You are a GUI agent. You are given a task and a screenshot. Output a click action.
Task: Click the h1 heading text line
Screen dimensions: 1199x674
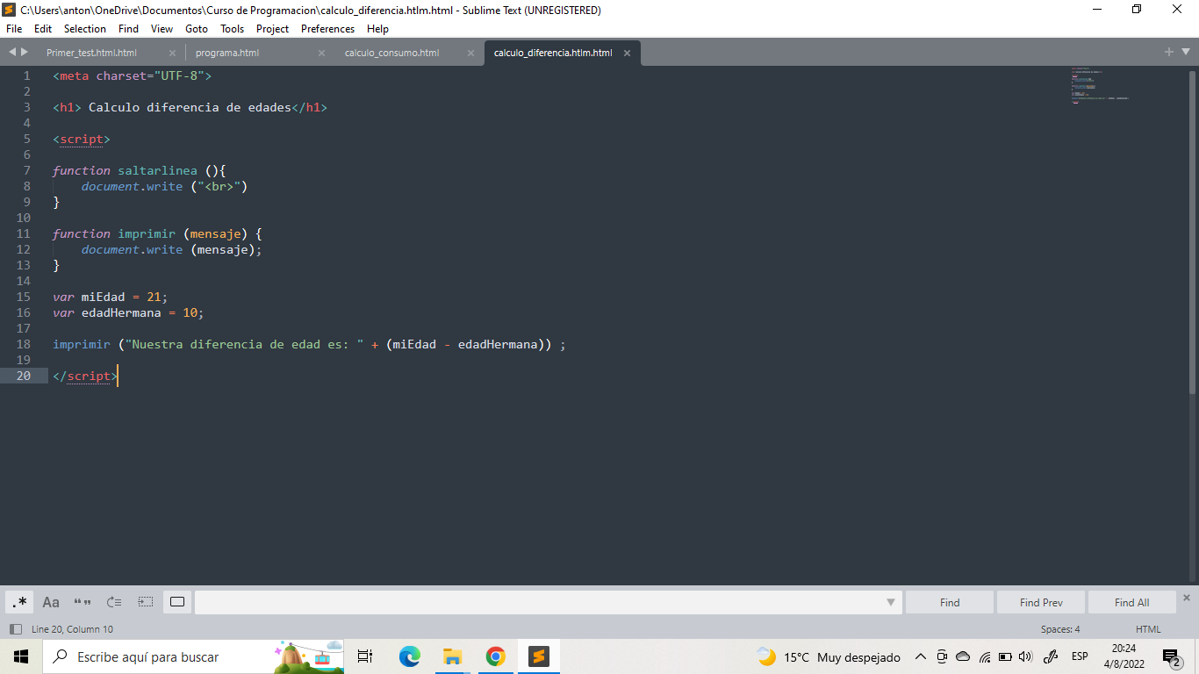tap(190, 107)
